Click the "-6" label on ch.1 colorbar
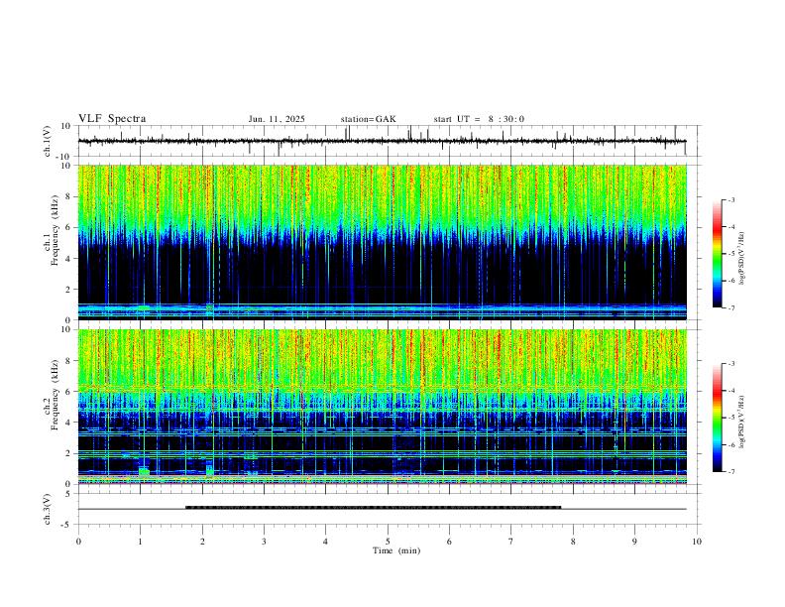 (730, 281)
